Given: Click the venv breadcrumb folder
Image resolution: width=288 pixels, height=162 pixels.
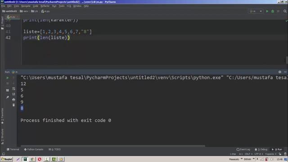Looking at the screenshot, I should coord(24,11).
